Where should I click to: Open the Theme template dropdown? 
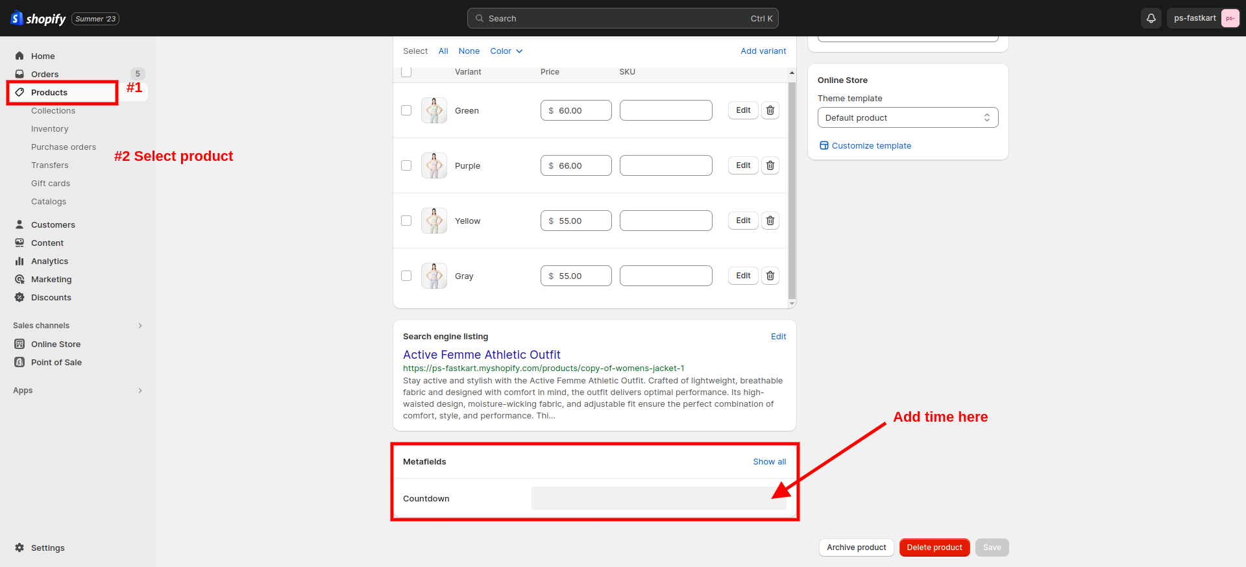pyautogui.click(x=908, y=117)
